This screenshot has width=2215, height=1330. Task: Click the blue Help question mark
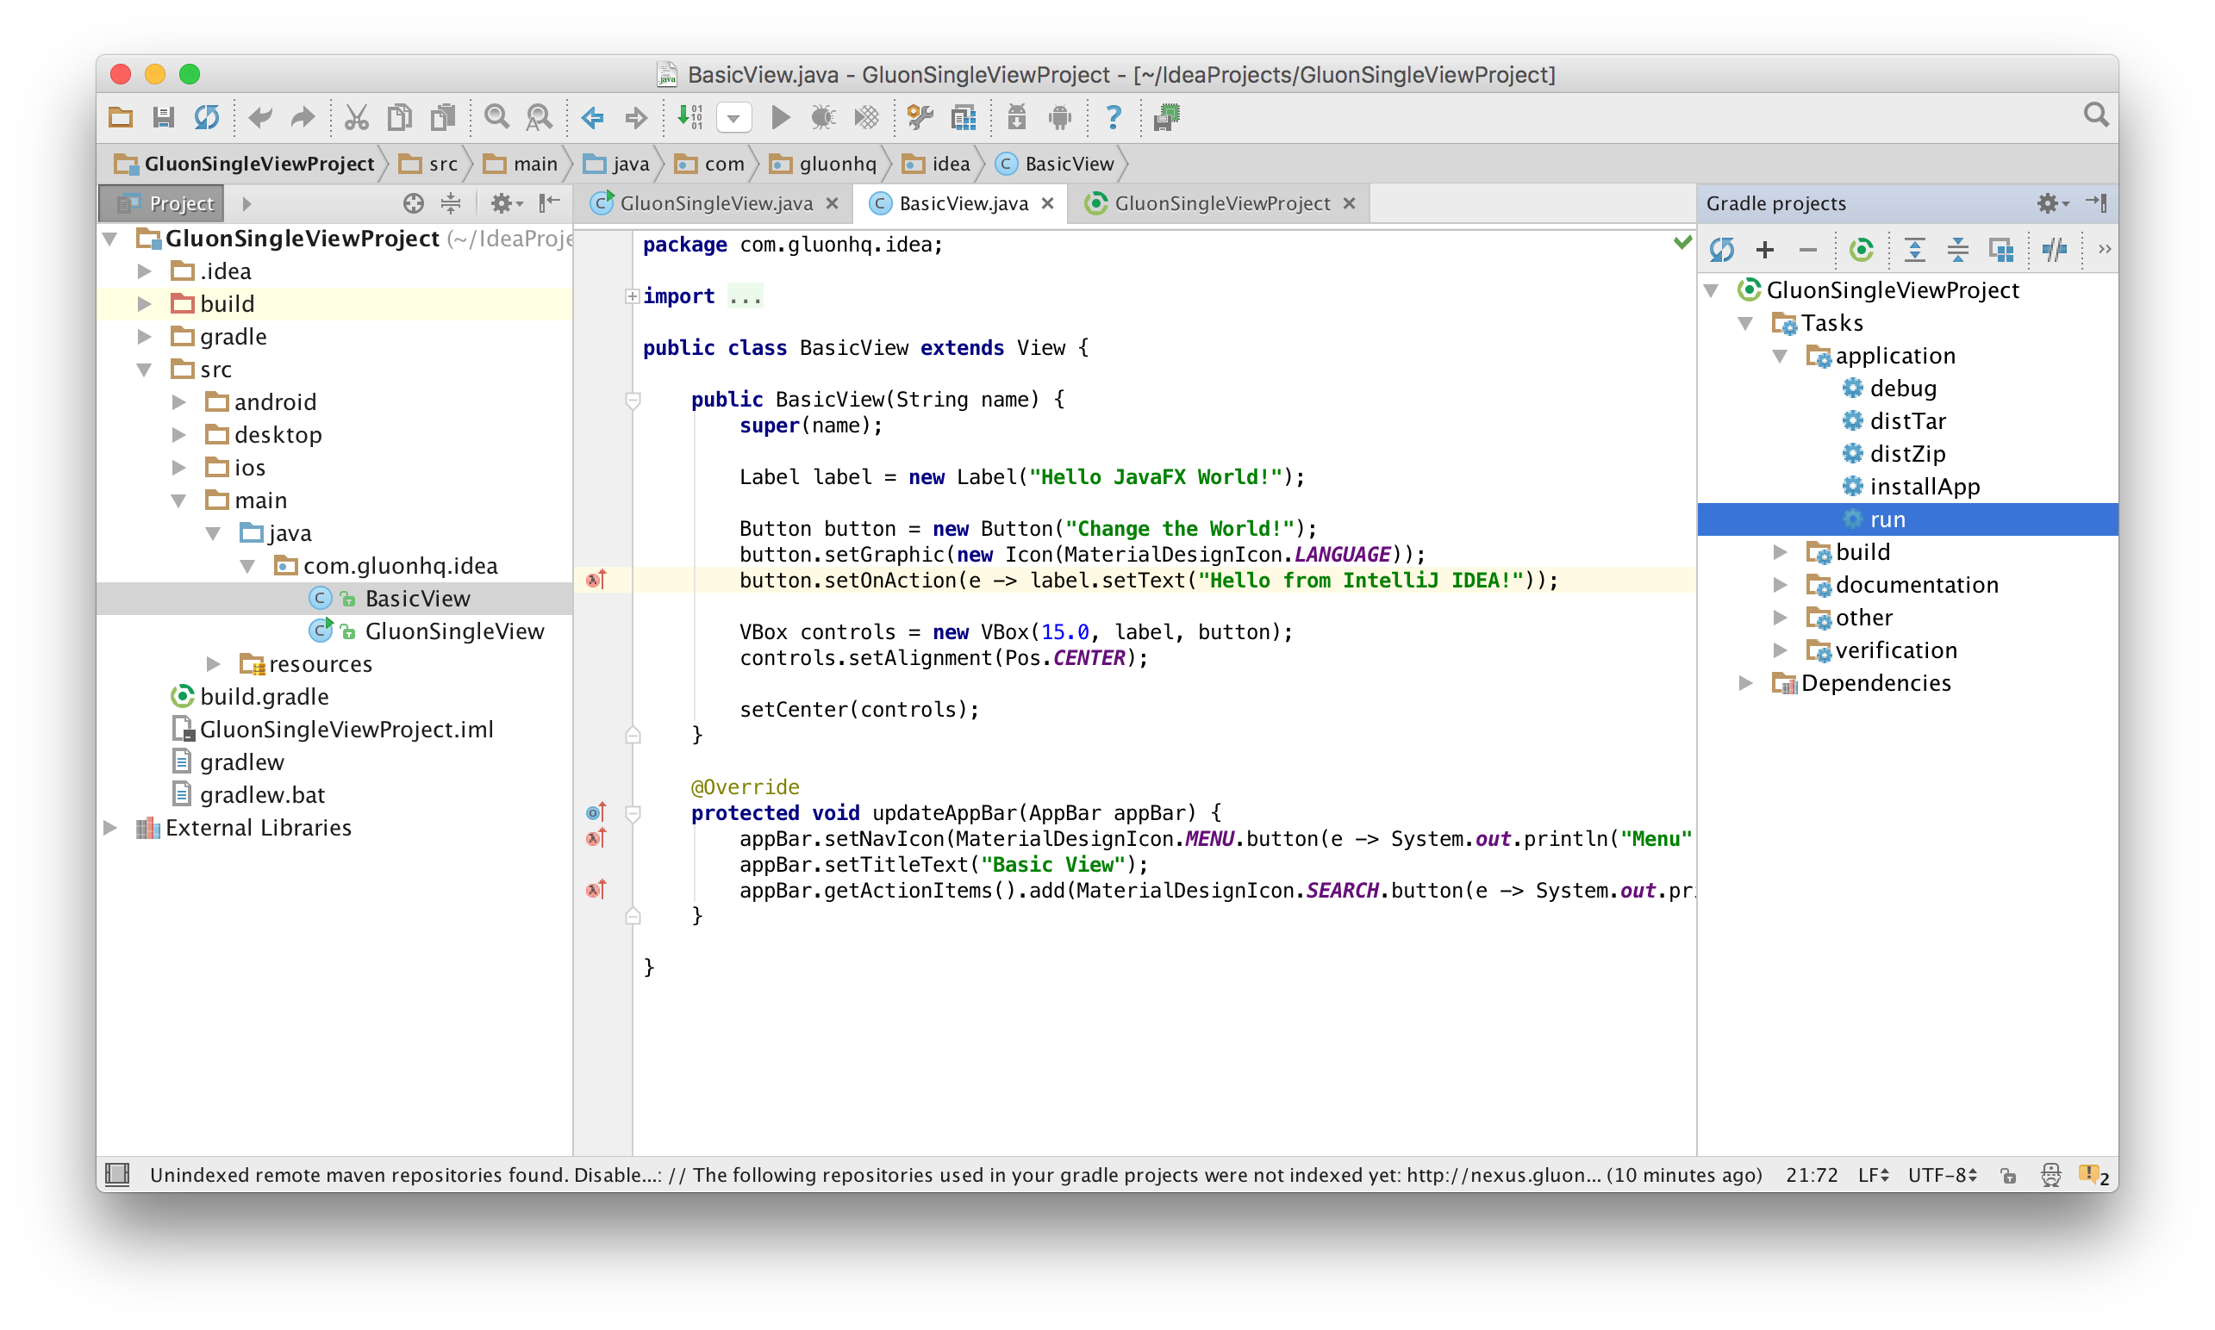tap(1113, 117)
